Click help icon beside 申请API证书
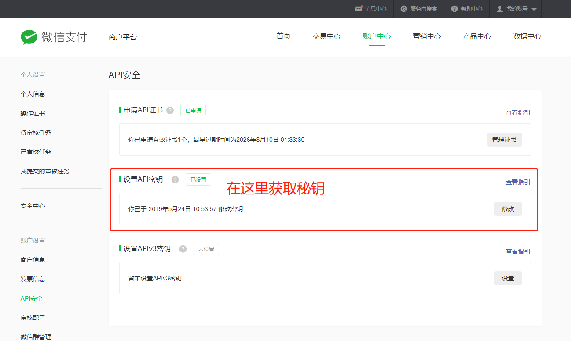This screenshot has width=571, height=341. (x=170, y=110)
